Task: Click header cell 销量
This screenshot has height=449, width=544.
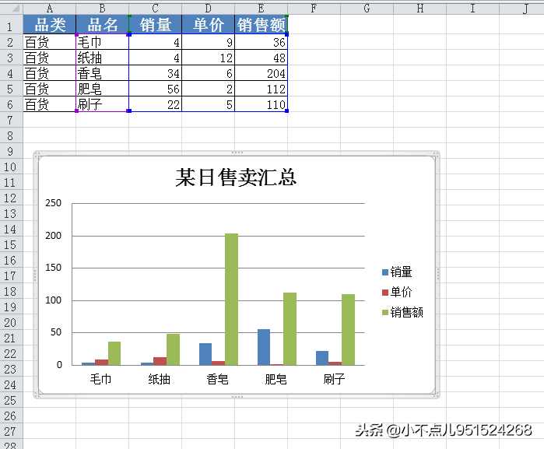Action: click(x=156, y=25)
